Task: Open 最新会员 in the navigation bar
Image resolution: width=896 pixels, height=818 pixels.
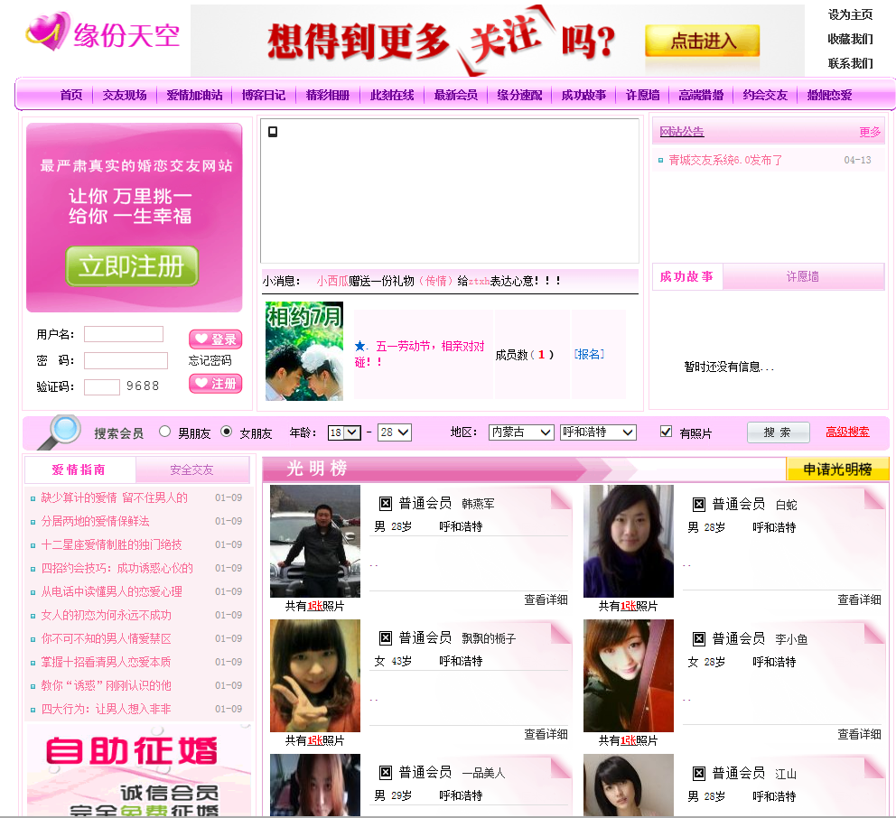Action: (x=456, y=95)
